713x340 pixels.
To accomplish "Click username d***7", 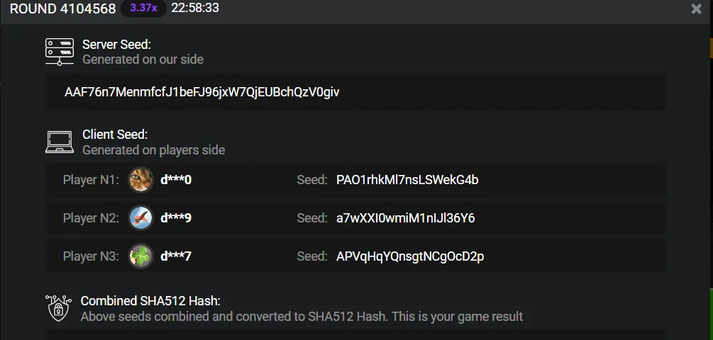I will [x=176, y=256].
